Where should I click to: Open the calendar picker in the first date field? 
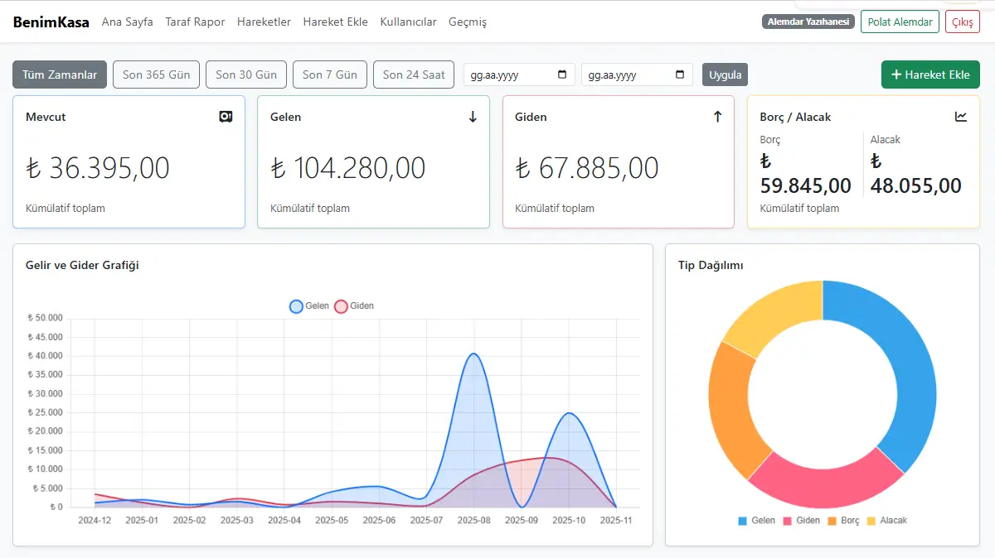[x=562, y=75]
